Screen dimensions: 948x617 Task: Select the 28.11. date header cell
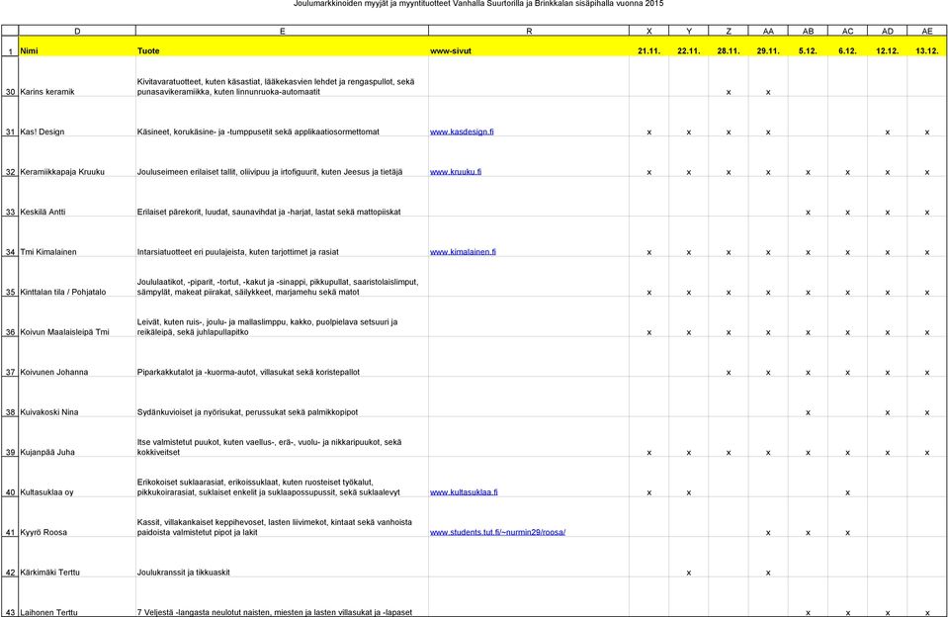click(729, 45)
